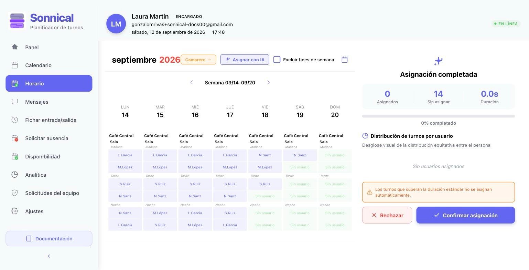Image resolution: width=529 pixels, height=270 pixels.
Task: Click the ENCARGADO role label
Action: pyautogui.click(x=189, y=17)
